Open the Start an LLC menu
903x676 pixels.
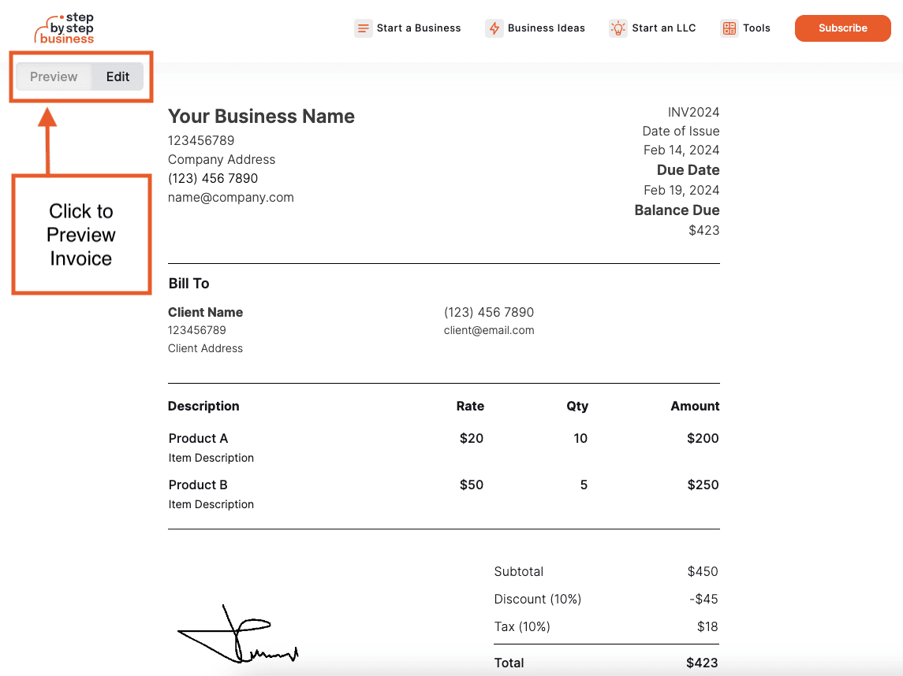663,28
